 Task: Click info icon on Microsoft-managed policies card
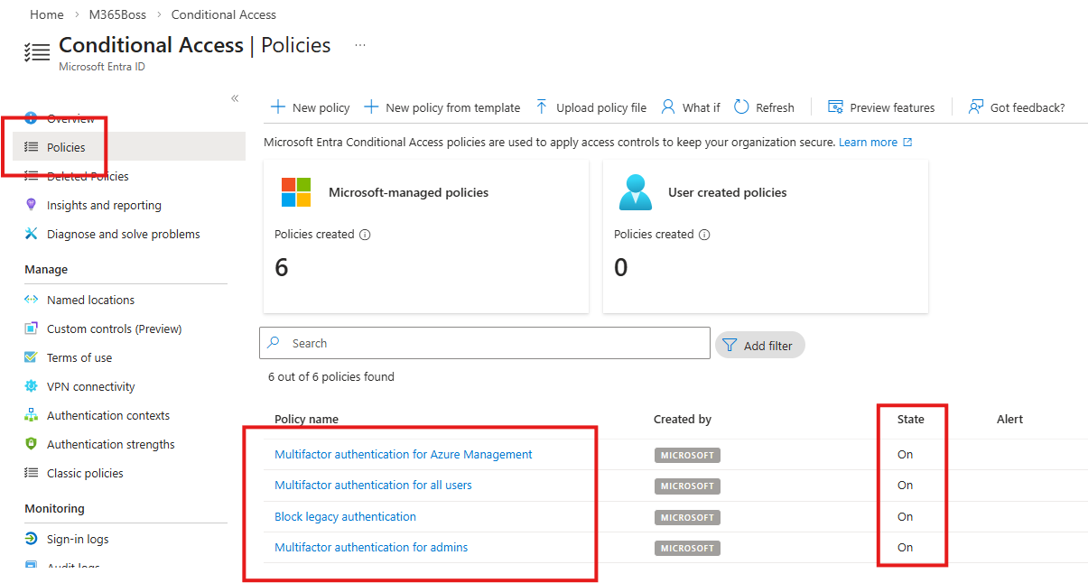365,235
